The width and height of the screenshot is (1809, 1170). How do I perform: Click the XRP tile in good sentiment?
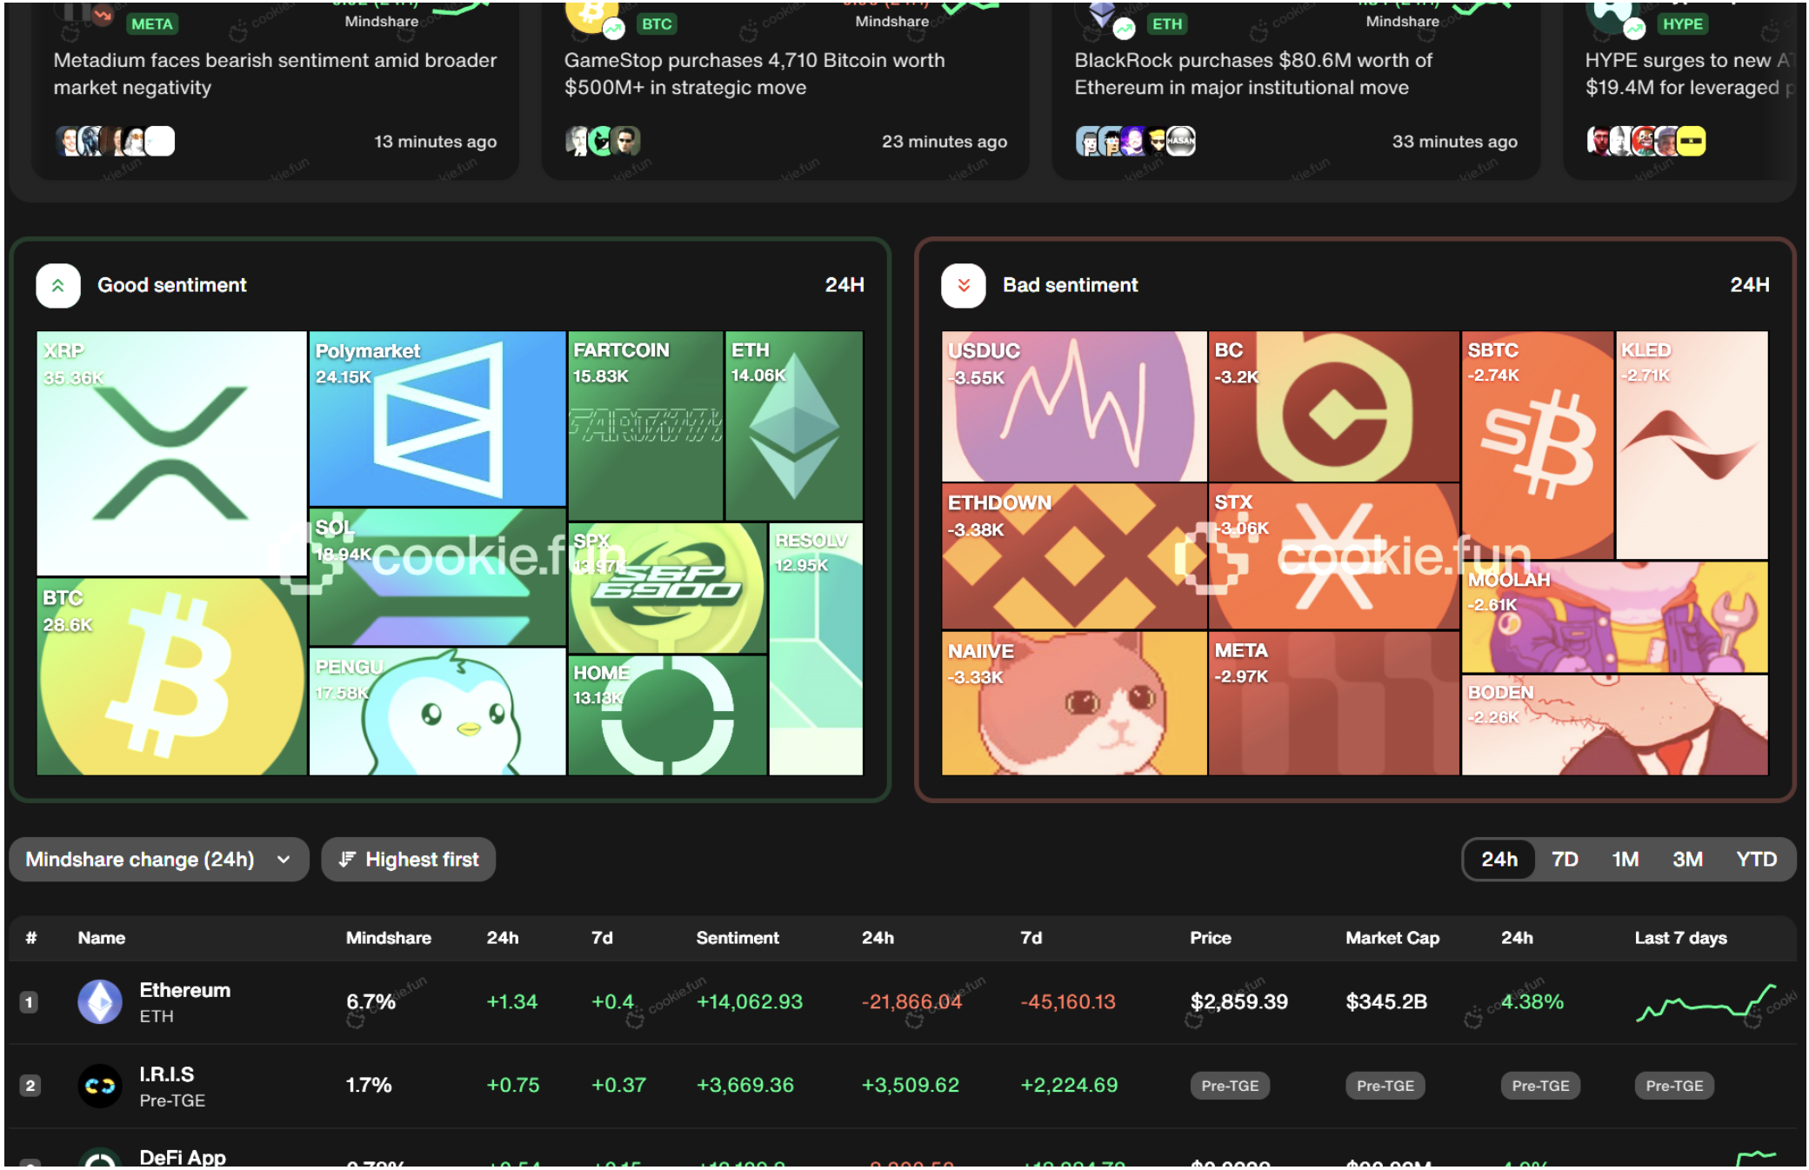click(171, 452)
